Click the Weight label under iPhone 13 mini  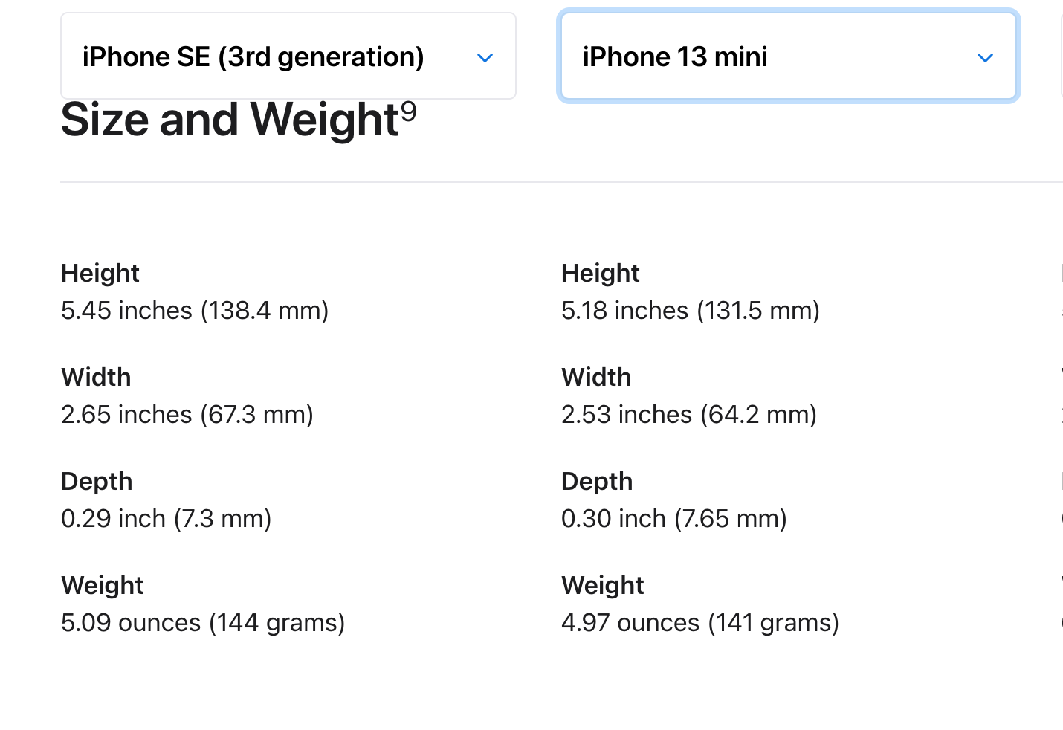tap(603, 586)
